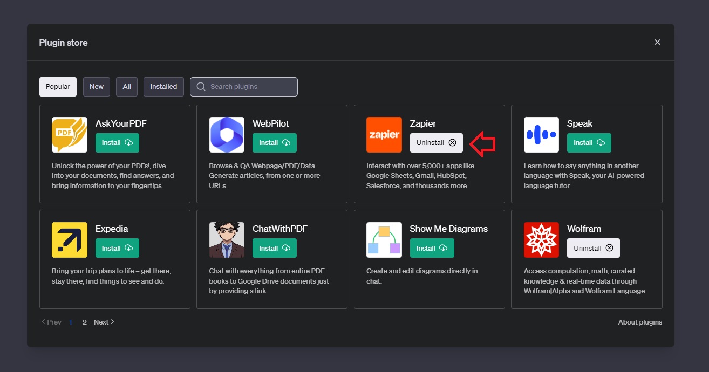
Task: Go to the Next page
Action: pyautogui.click(x=104, y=322)
